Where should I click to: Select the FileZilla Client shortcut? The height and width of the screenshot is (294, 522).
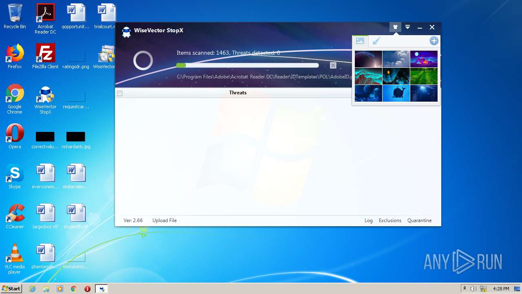45,56
